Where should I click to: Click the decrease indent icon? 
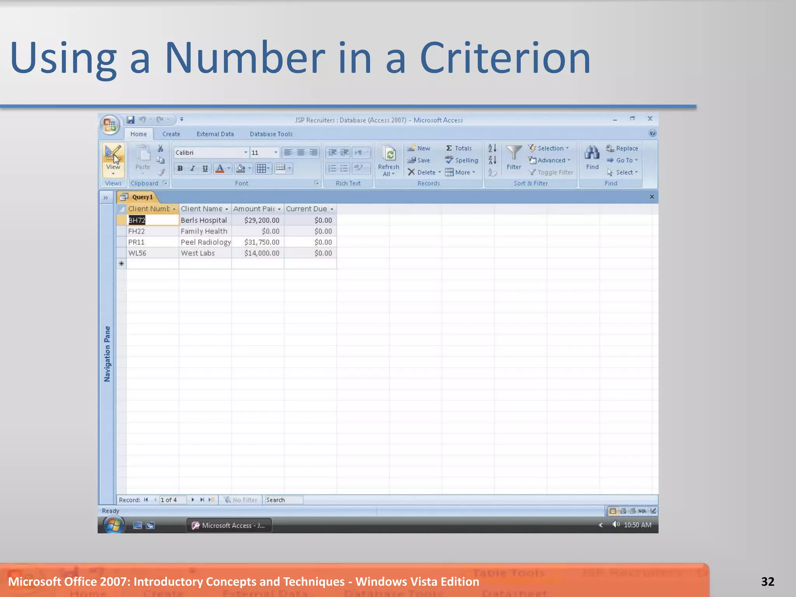332,152
